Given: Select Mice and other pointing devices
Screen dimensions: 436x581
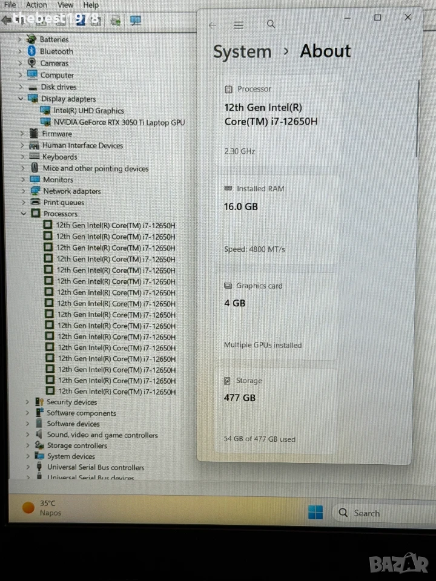Looking at the screenshot, I should click(96, 169).
